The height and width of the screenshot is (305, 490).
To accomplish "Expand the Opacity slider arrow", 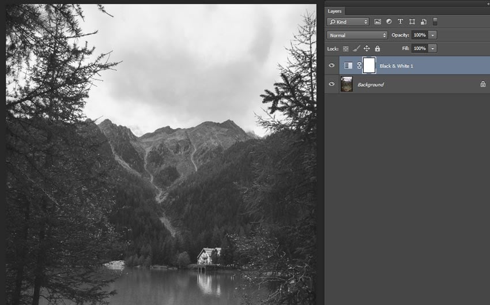I will (x=433, y=35).
